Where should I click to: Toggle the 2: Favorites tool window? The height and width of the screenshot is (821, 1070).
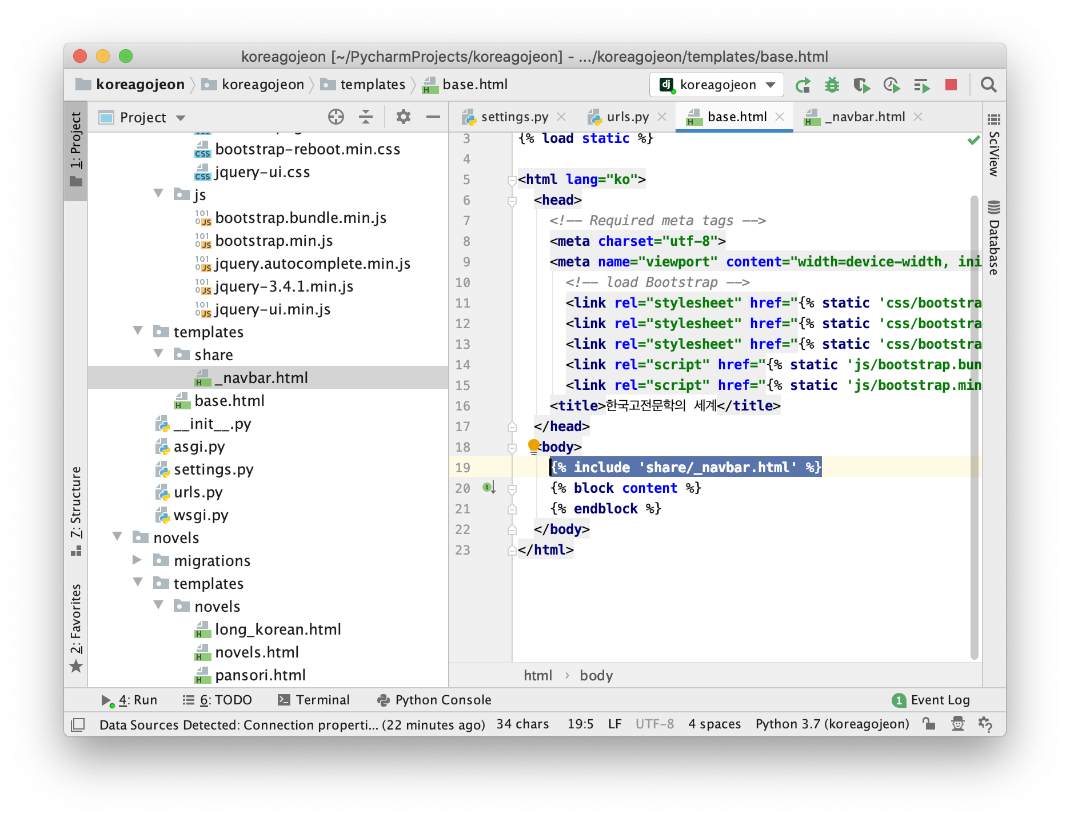tap(76, 628)
